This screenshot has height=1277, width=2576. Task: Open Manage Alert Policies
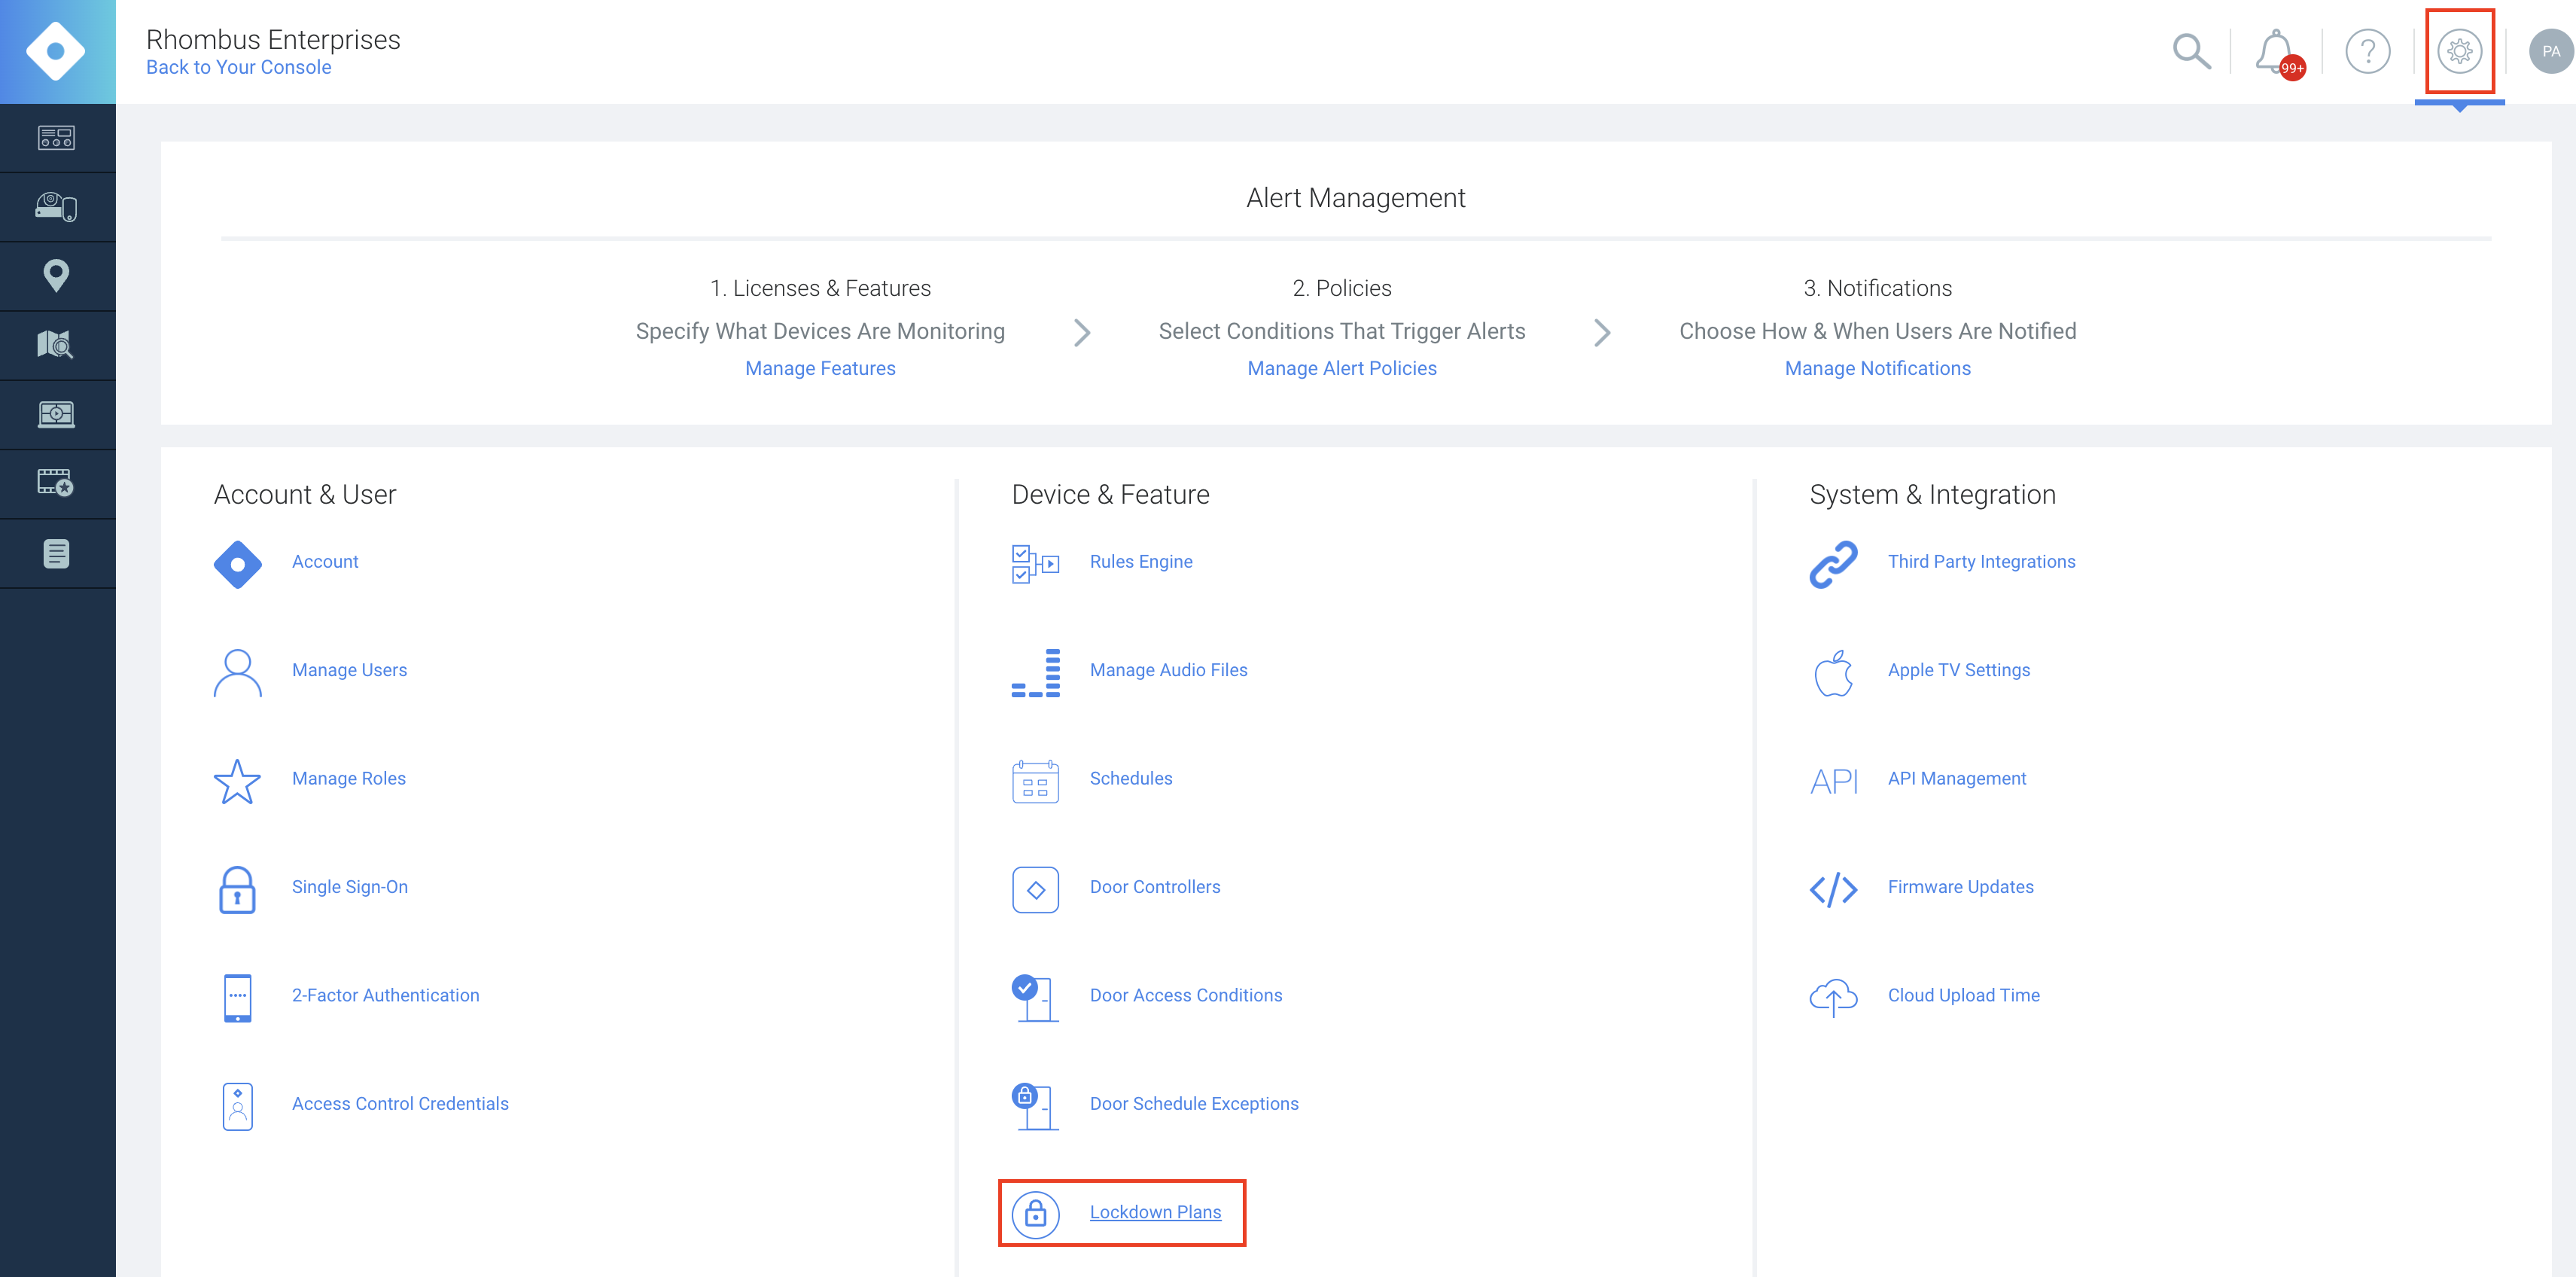(x=1342, y=368)
